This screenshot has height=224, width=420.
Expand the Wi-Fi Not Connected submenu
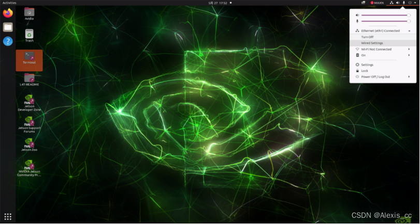tap(383, 50)
